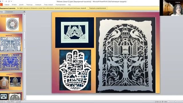Select the large tree-of-life papercut image
The width and height of the screenshot is (183, 103).
[x=126, y=55]
